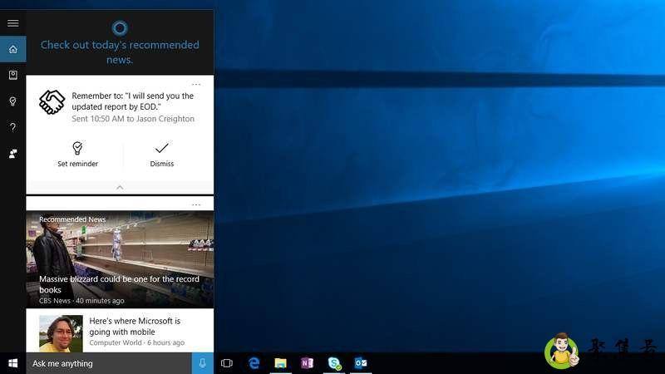Open the Cortana hamburger menu
The width and height of the screenshot is (665, 374).
12,23
